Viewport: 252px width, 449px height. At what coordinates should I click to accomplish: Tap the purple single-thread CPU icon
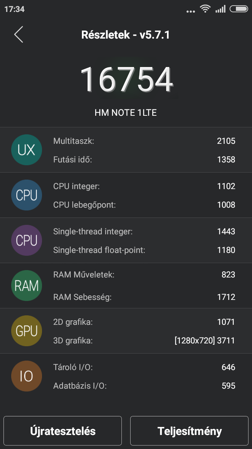pyautogui.click(x=27, y=241)
